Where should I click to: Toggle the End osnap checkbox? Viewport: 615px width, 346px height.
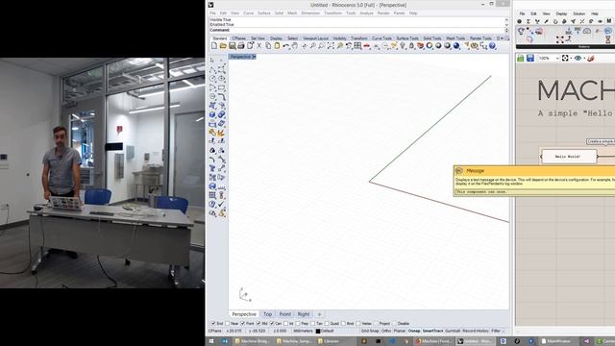click(x=213, y=324)
